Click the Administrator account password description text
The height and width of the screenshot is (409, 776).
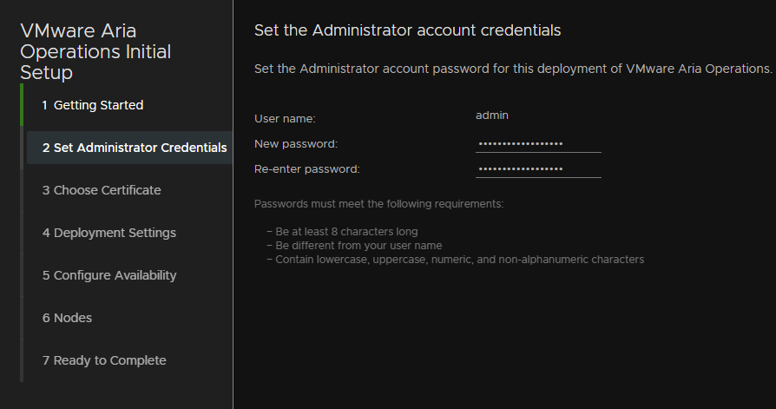[x=513, y=69]
